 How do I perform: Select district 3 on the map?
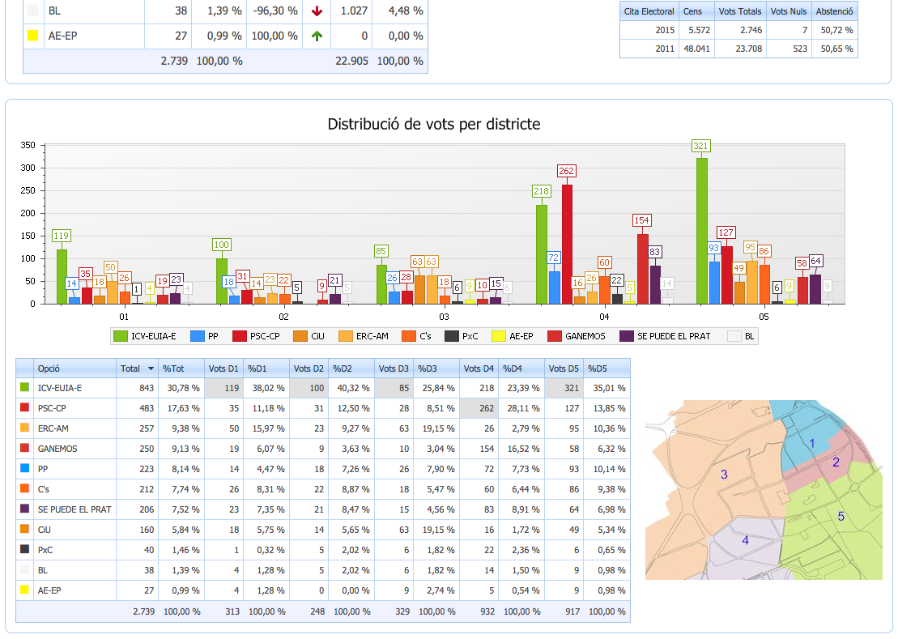724,475
